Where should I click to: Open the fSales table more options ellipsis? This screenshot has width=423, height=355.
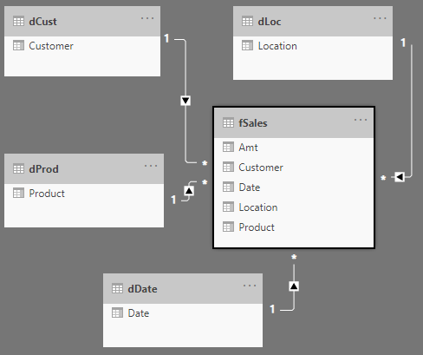click(361, 120)
